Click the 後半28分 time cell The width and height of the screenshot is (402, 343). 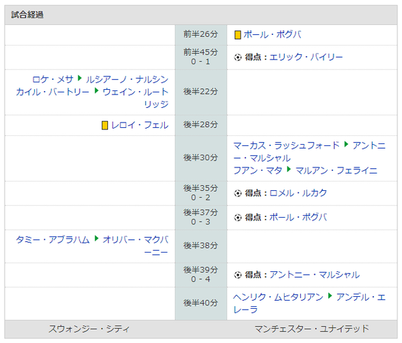click(x=201, y=125)
